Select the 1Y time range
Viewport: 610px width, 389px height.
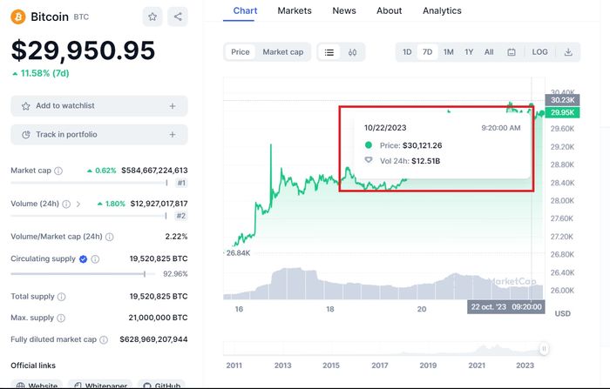469,52
